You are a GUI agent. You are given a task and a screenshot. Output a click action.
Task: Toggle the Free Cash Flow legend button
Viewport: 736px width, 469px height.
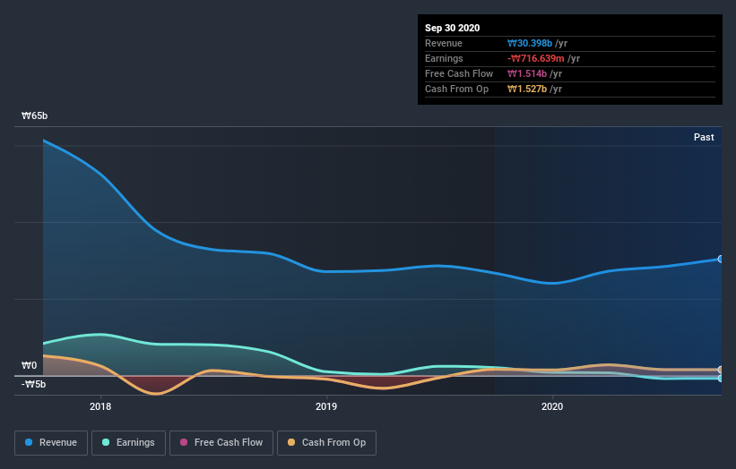pyautogui.click(x=221, y=443)
